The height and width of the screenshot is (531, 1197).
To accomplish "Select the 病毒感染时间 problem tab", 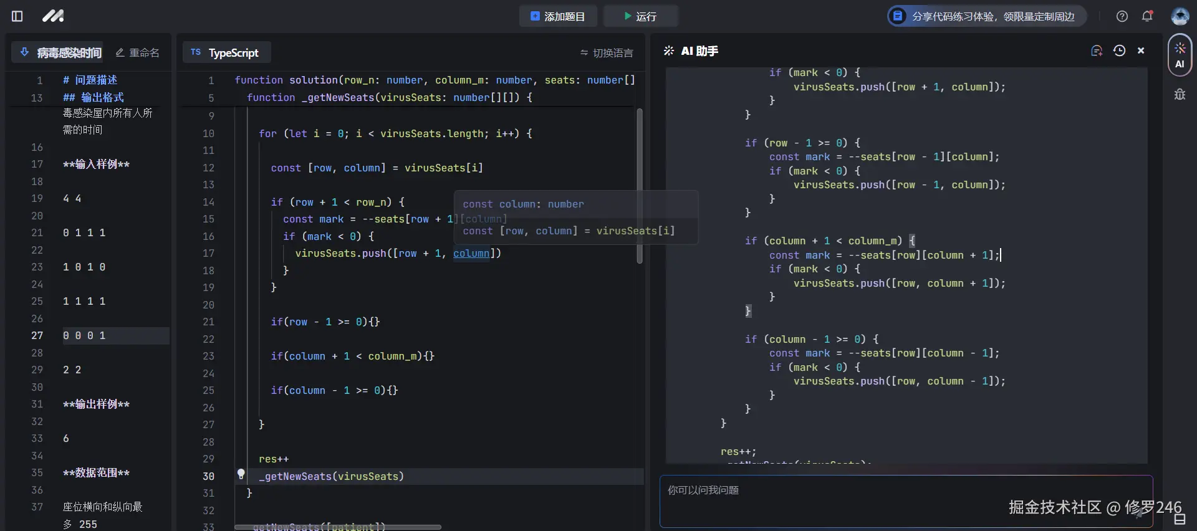I will coord(61,53).
